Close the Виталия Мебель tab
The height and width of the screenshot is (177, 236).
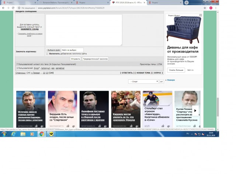coord(72,3)
